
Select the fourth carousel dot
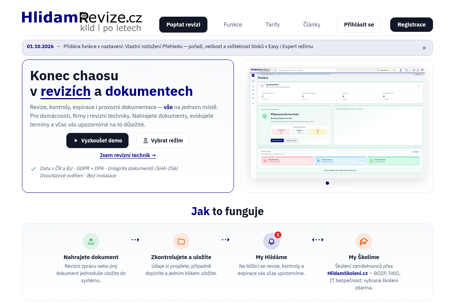tap(347, 183)
